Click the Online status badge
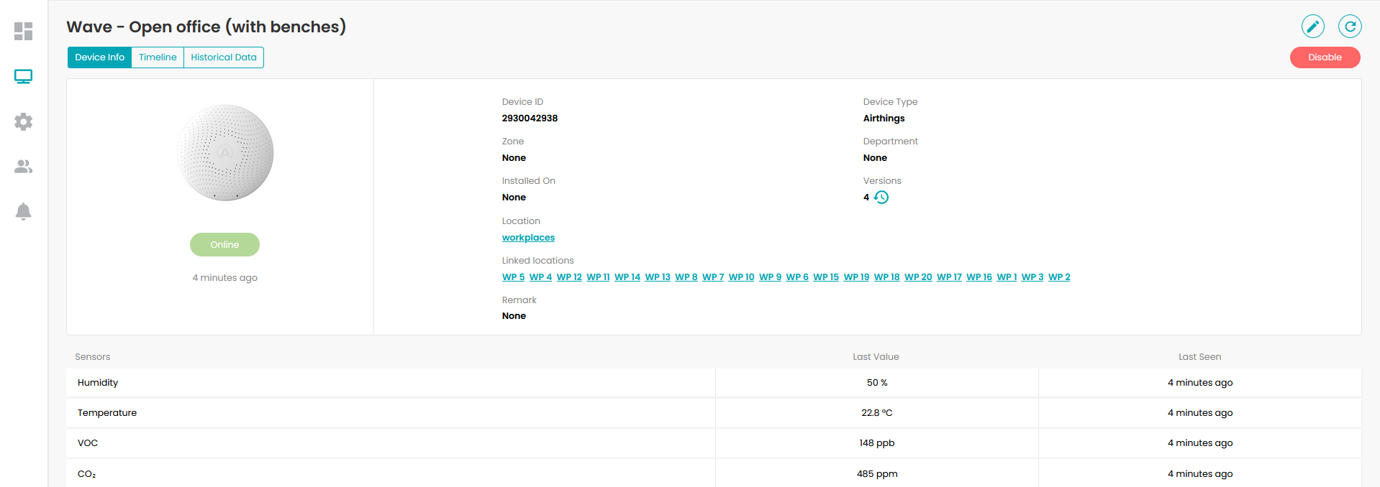This screenshot has height=487, width=1380. click(x=224, y=244)
